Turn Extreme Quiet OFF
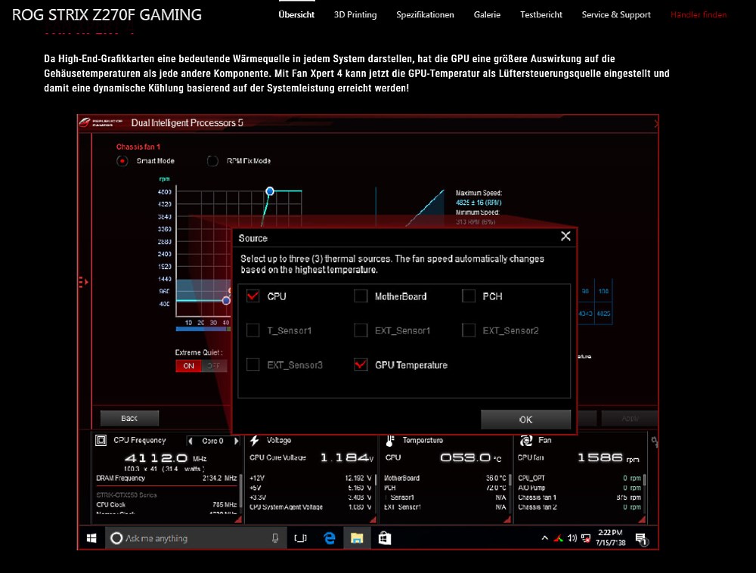756x573 pixels. click(x=214, y=366)
